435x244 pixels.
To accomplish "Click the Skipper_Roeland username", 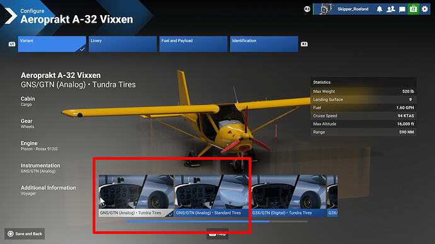I will (353, 9).
